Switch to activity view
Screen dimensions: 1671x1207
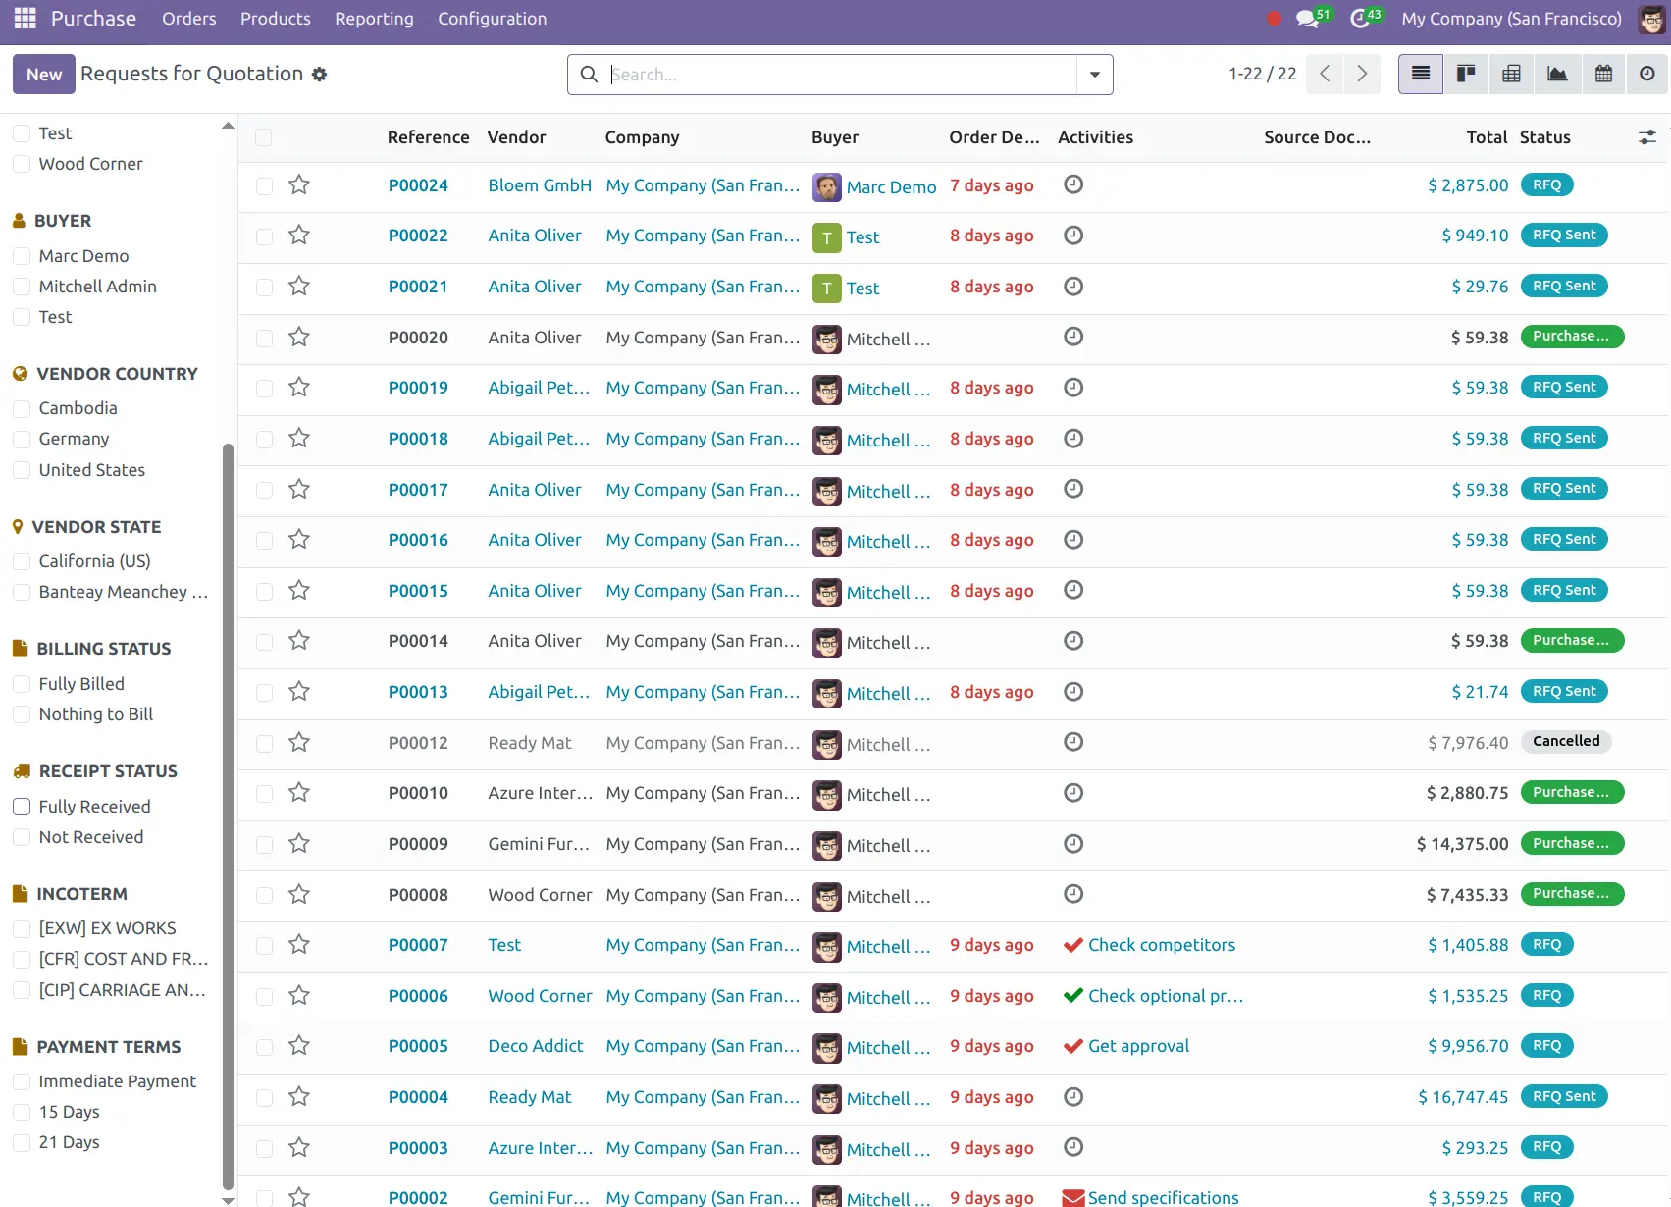point(1647,74)
